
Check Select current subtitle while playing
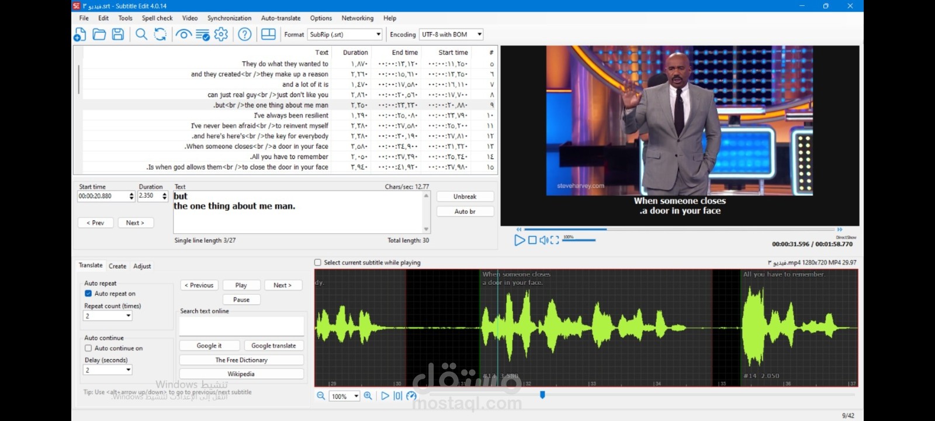click(318, 263)
